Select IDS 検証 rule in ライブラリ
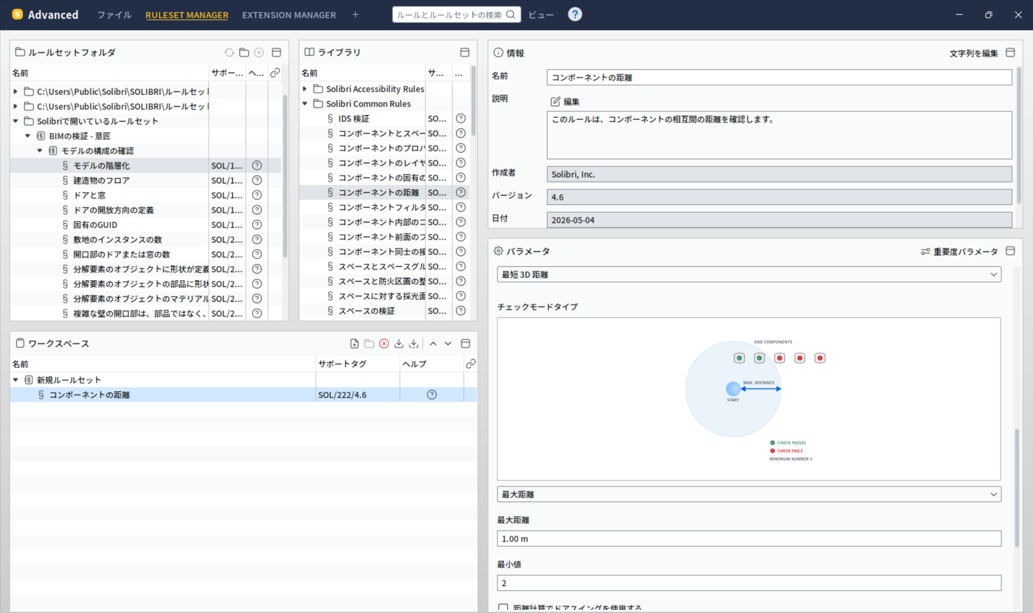The image size is (1033, 613). point(353,119)
